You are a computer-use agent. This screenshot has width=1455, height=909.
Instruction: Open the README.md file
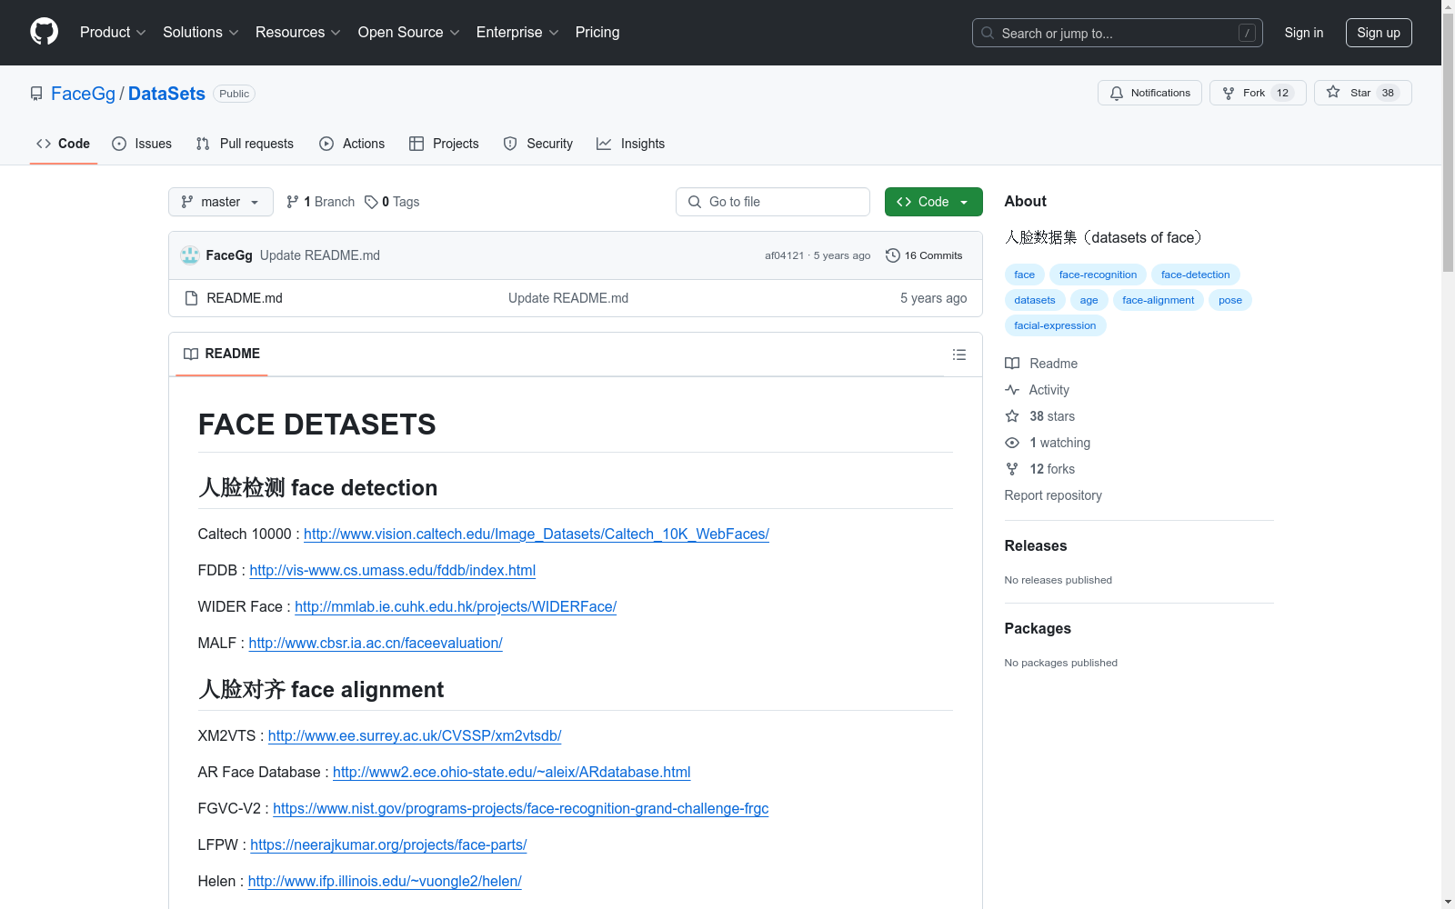[x=245, y=298]
